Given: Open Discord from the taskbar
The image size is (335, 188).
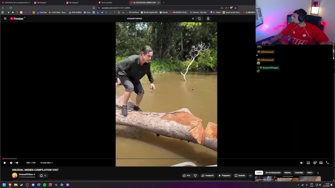Looking at the screenshot, I should tap(33, 185).
